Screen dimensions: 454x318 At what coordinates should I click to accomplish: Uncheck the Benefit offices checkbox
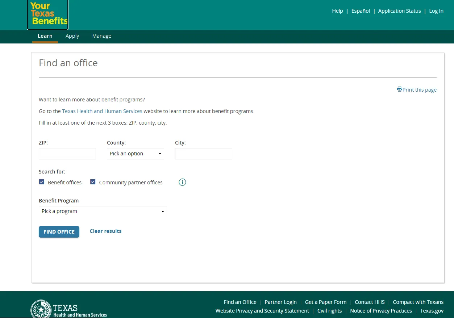tap(42, 182)
